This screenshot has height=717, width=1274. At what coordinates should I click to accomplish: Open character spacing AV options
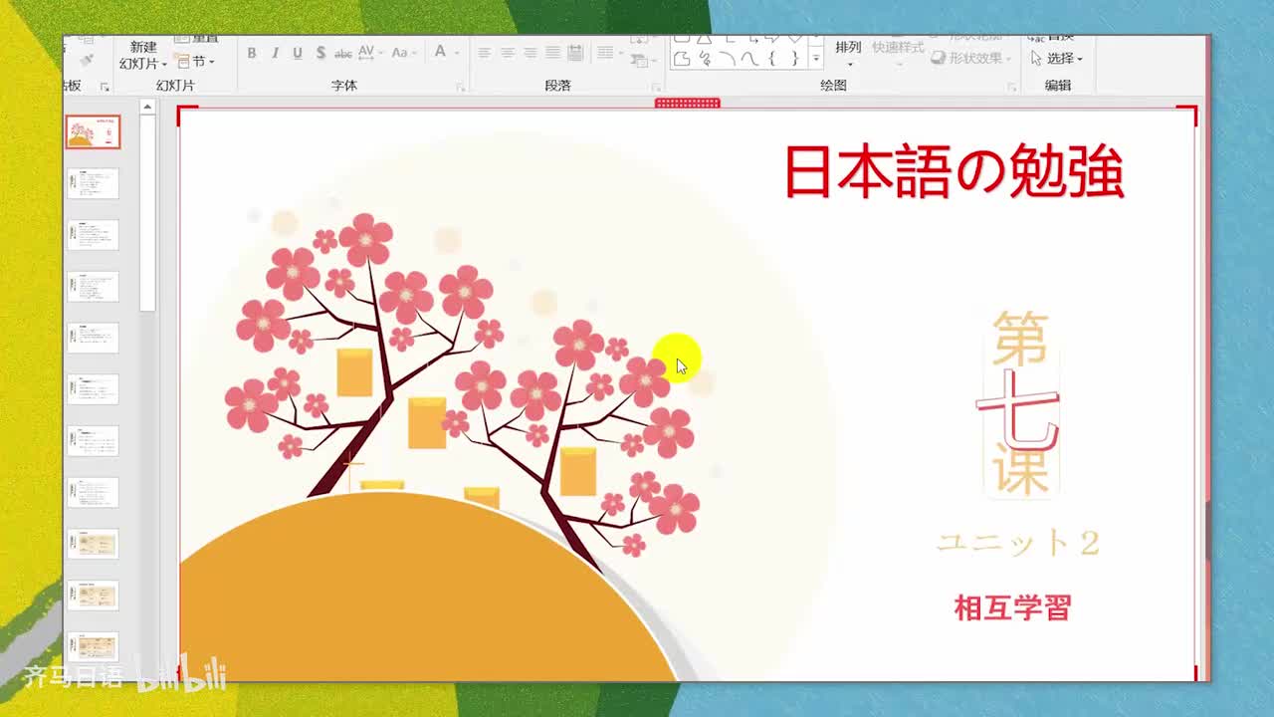tap(369, 53)
